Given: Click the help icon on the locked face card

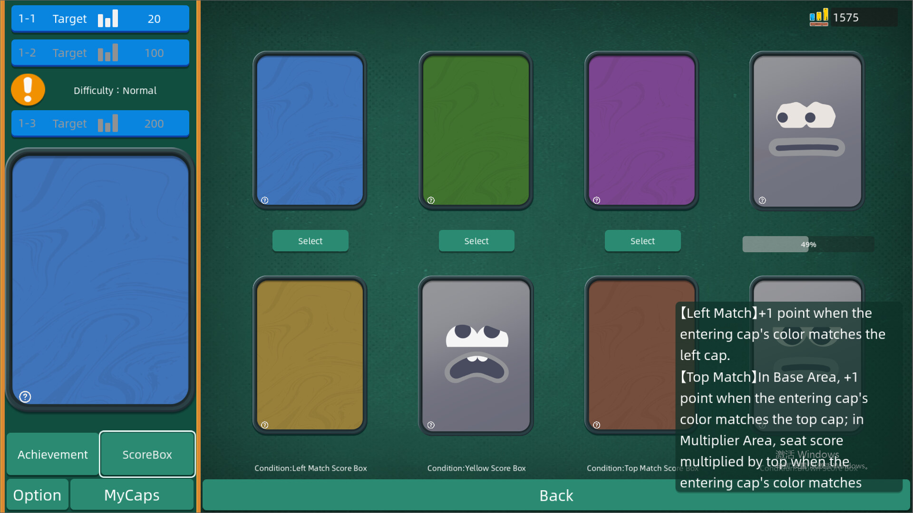Looking at the screenshot, I should click(x=763, y=200).
